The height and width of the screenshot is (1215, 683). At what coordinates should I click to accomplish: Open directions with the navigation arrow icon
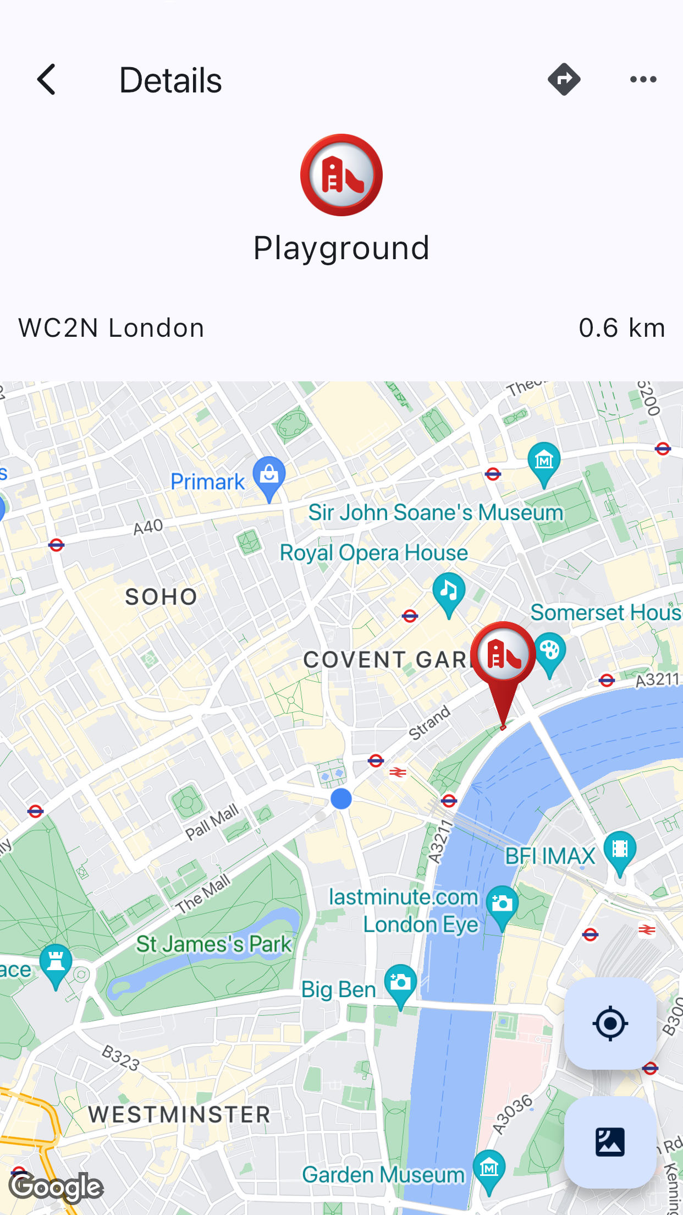(564, 80)
